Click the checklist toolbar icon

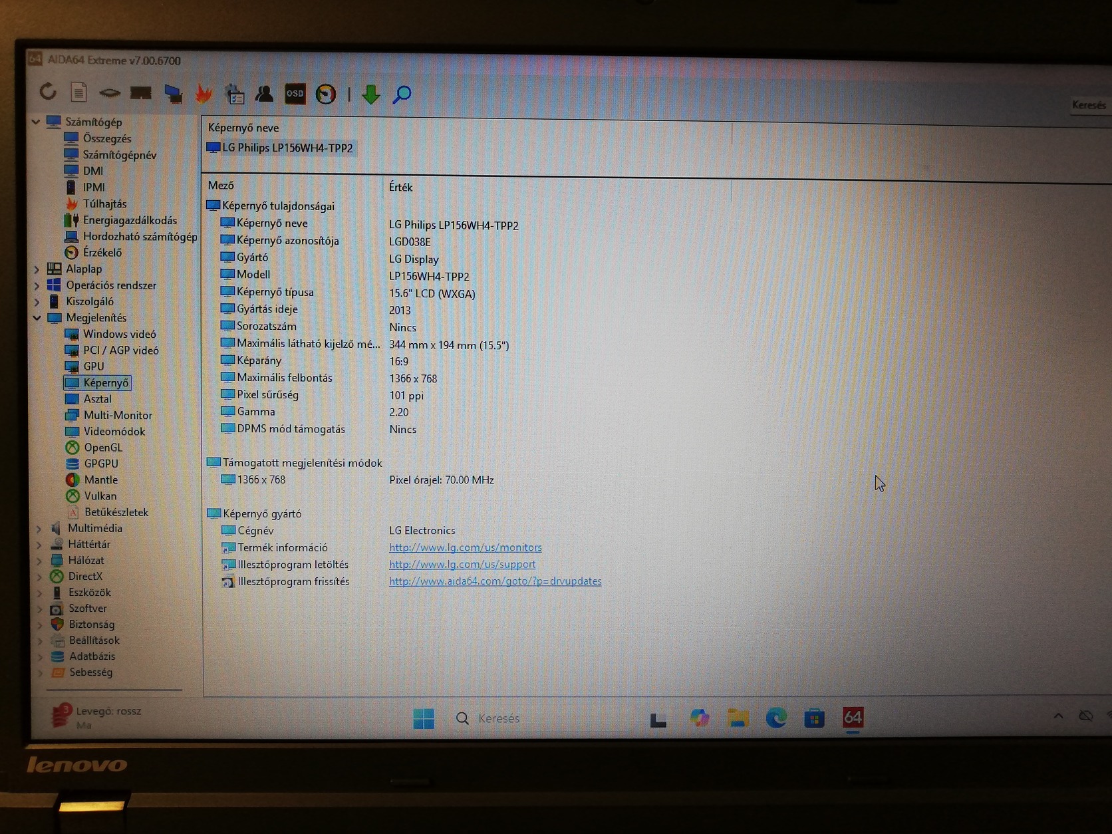[234, 94]
